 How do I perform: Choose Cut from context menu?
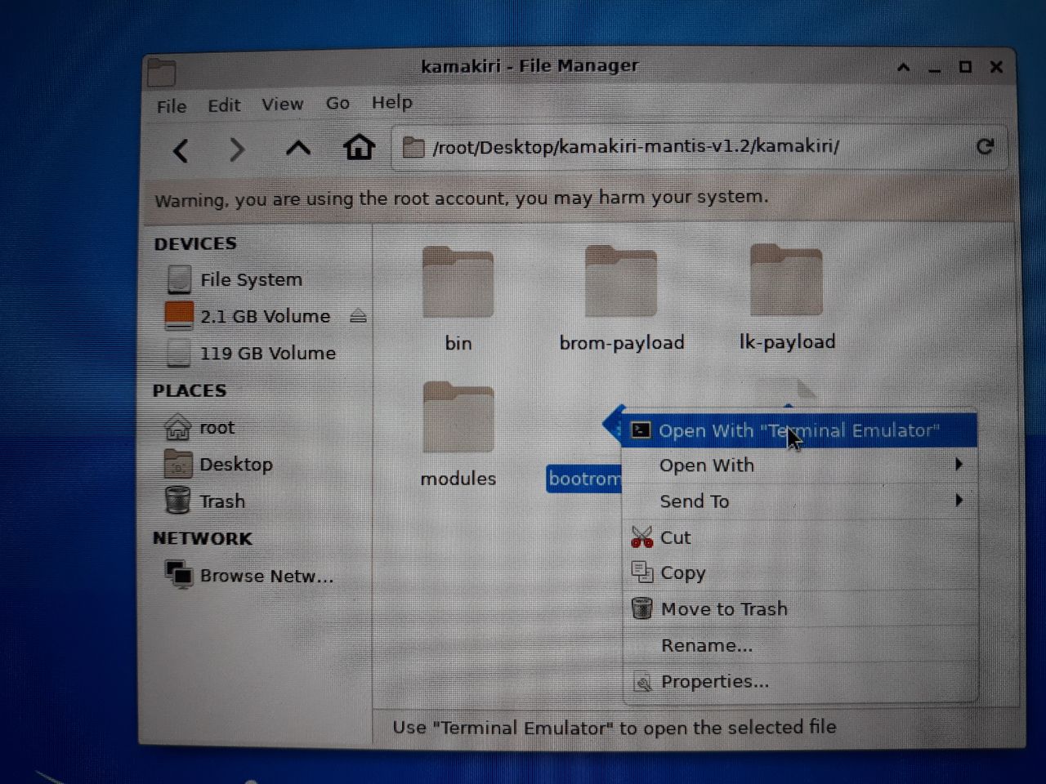pos(800,537)
